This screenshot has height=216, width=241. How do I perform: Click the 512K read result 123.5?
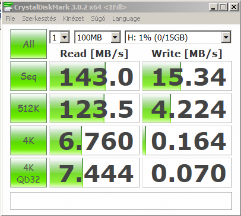pyautogui.click(x=94, y=108)
